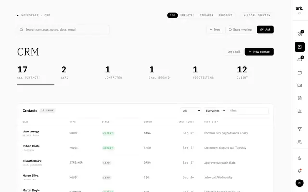The image size is (308, 192).
Task: Open notifications bell icon
Action: 299,171
